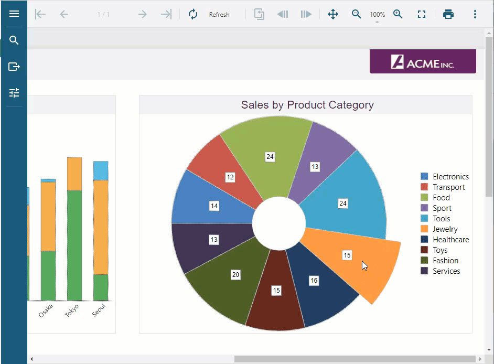Click the Refresh text label
The height and width of the screenshot is (364, 494).
tap(219, 15)
